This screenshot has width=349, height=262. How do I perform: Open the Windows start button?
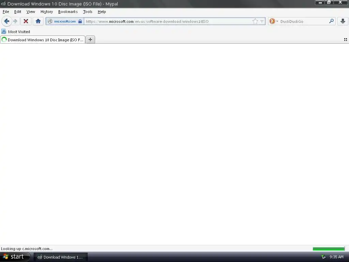tap(15, 257)
